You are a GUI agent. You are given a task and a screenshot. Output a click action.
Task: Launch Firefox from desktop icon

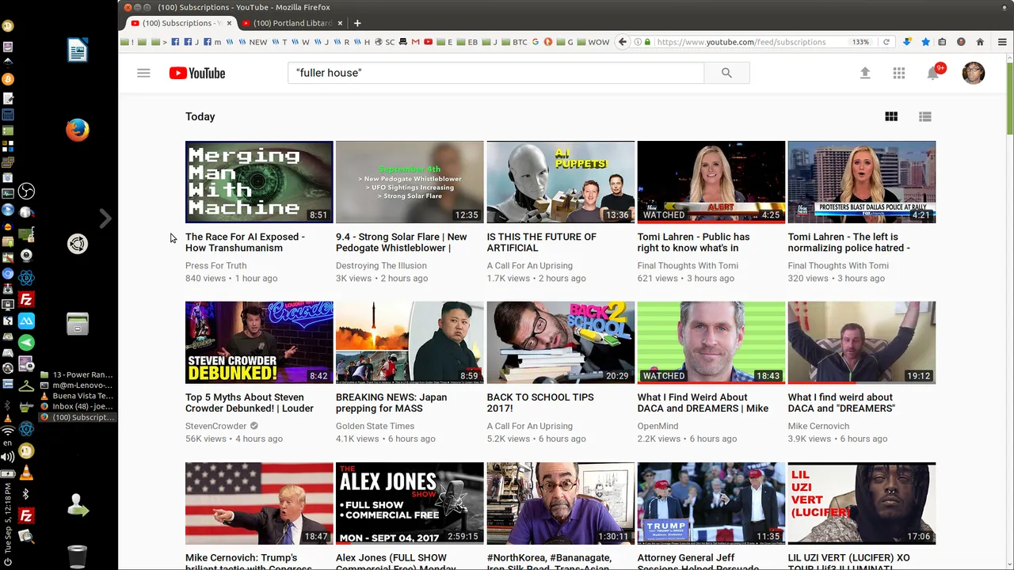coord(77,130)
